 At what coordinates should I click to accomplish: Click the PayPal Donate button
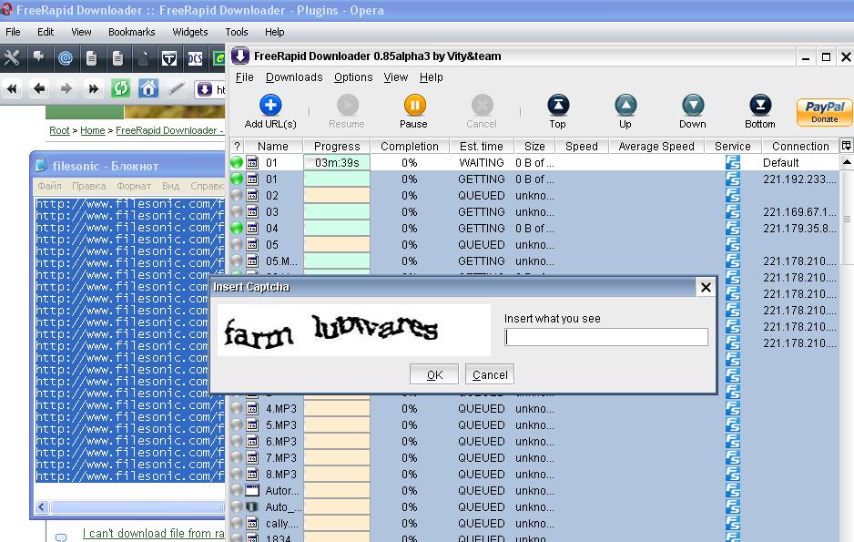(824, 112)
